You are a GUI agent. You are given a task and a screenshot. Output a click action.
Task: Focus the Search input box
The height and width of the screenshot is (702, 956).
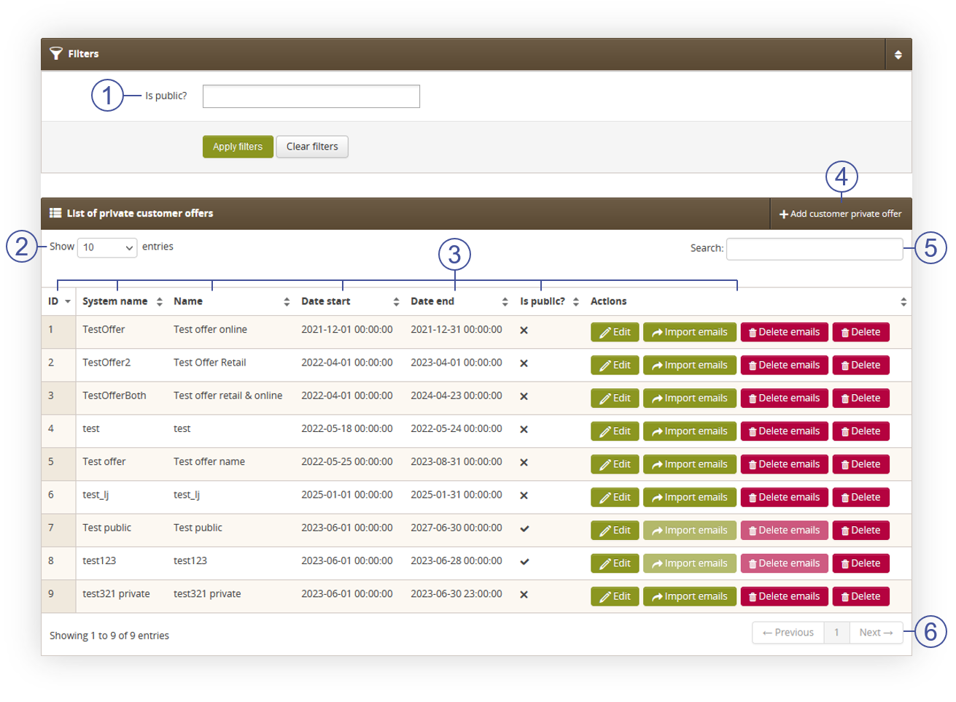point(815,249)
